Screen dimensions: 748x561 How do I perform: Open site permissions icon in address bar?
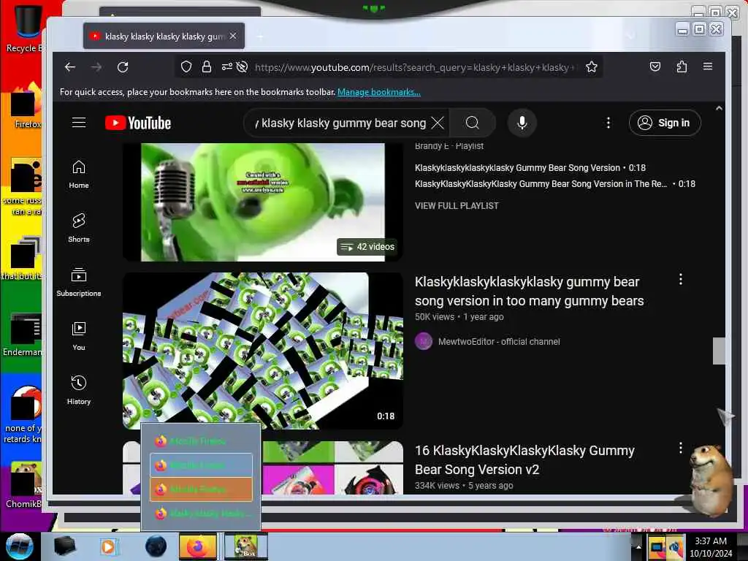pyautogui.click(x=227, y=66)
